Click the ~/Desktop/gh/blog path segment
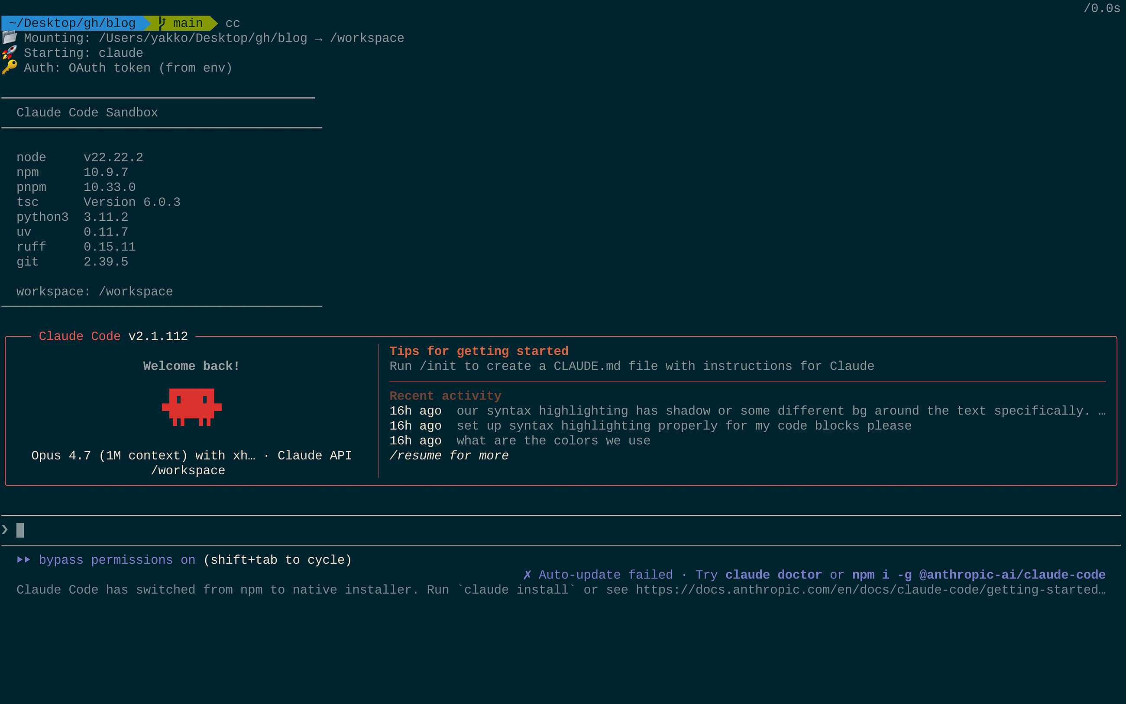 (72, 23)
